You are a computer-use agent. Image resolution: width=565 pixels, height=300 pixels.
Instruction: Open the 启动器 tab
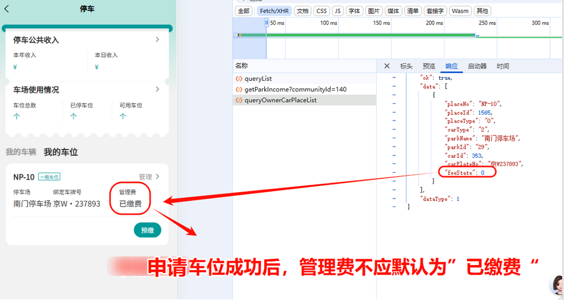tap(477, 66)
